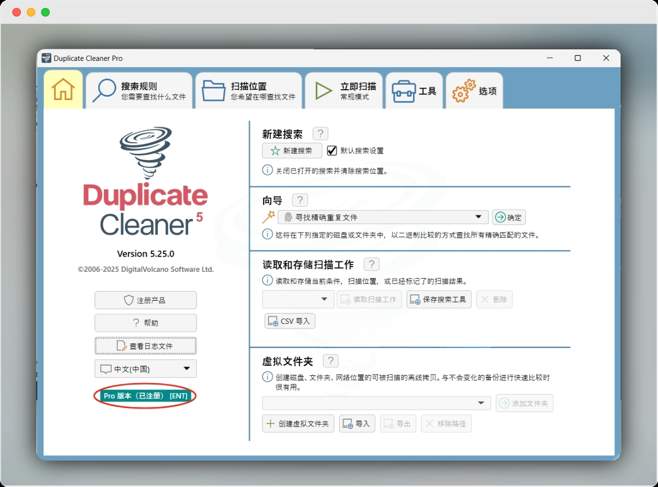Image resolution: width=658 pixels, height=487 pixels.
Task: Open the saved scan jobs dropdown
Action: point(298,299)
